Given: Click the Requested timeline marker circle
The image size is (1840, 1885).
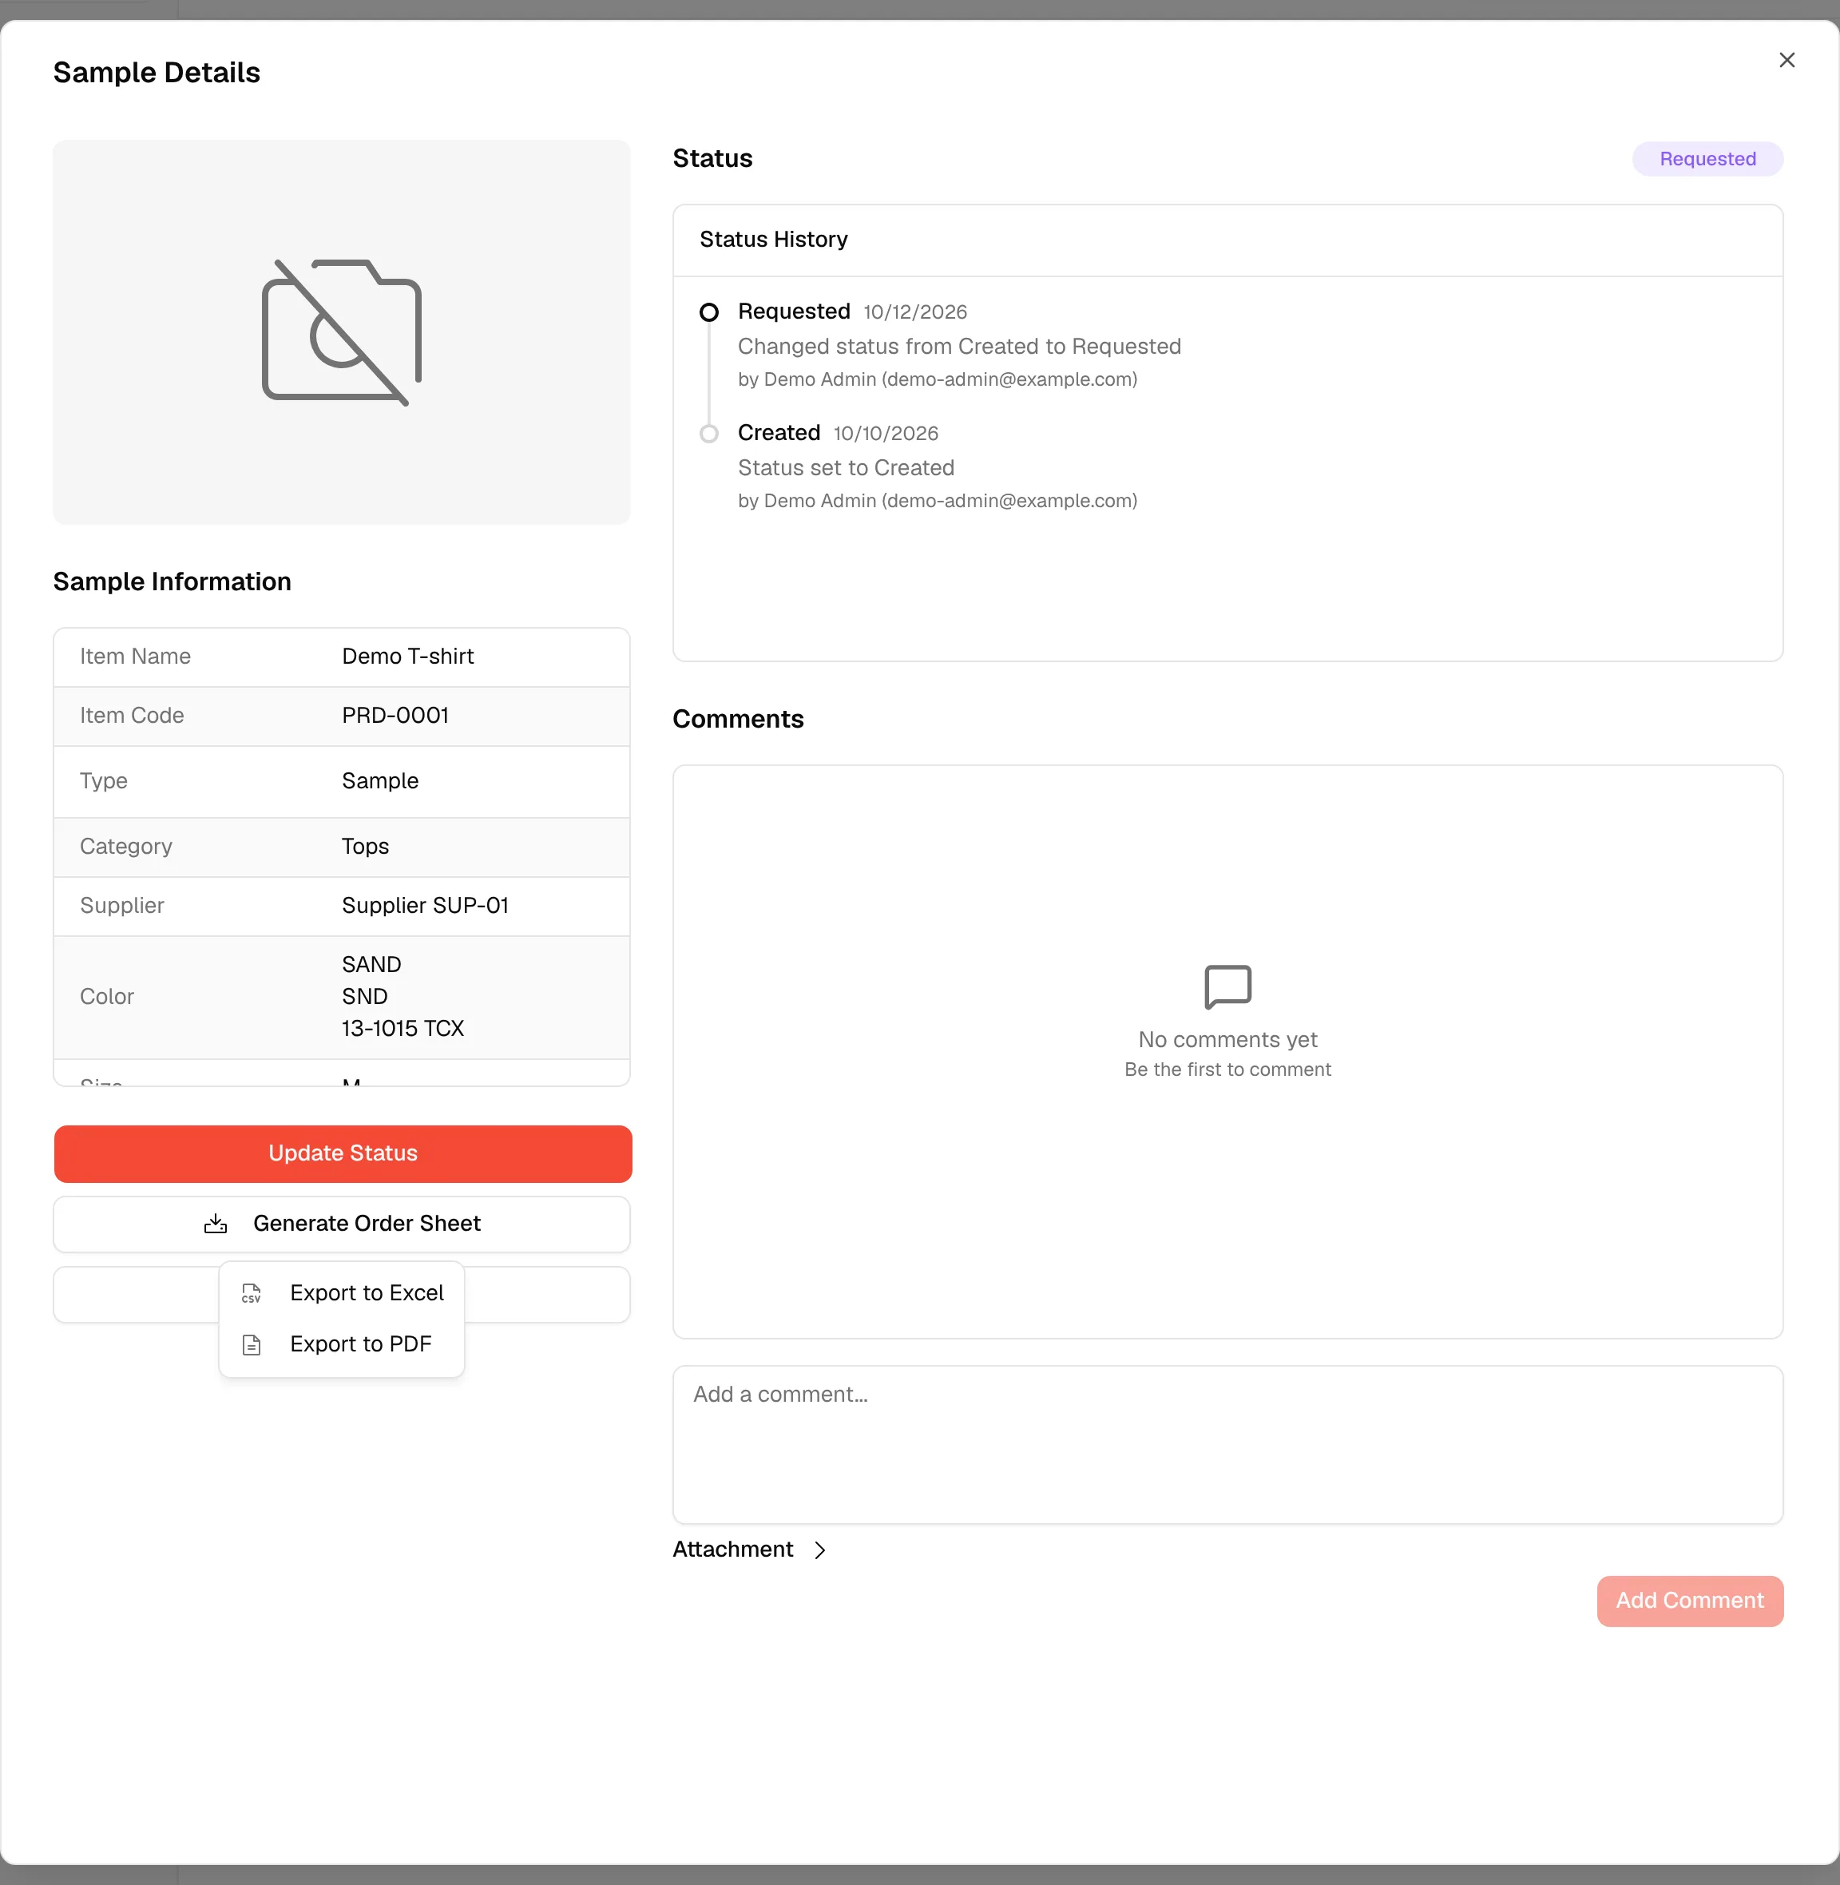Looking at the screenshot, I should [708, 312].
